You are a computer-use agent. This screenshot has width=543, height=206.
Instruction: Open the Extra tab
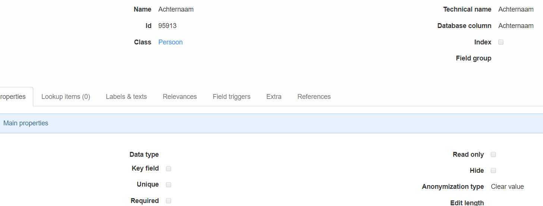click(274, 97)
